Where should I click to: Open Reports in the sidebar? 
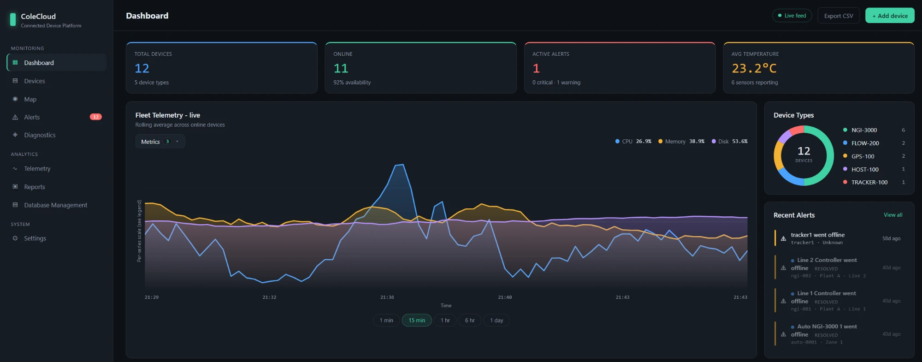click(x=57, y=187)
